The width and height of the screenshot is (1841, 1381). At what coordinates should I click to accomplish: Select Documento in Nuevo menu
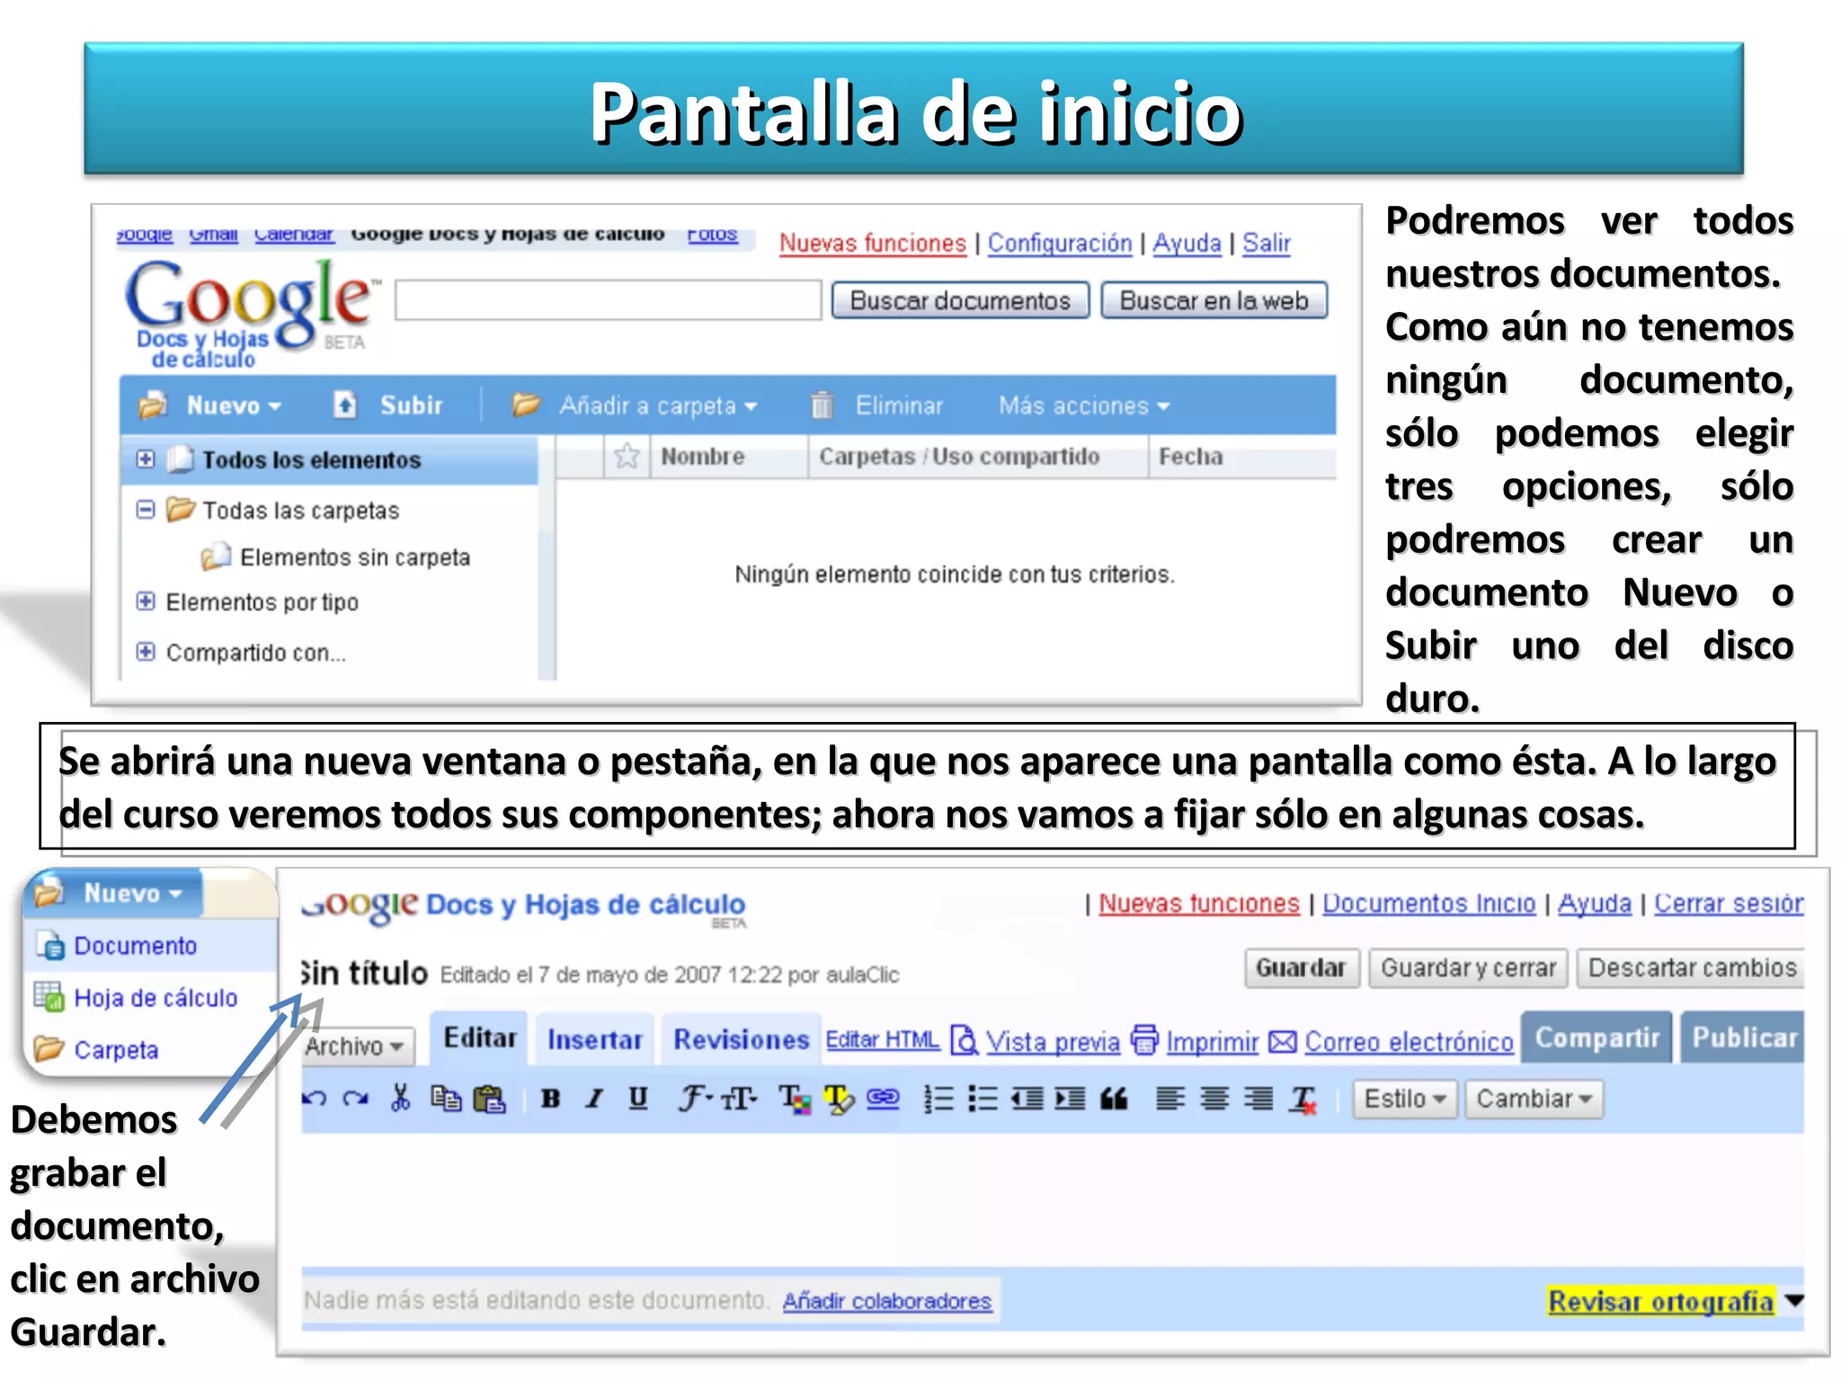pyautogui.click(x=135, y=946)
